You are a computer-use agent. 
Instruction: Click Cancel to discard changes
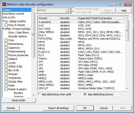104,108
